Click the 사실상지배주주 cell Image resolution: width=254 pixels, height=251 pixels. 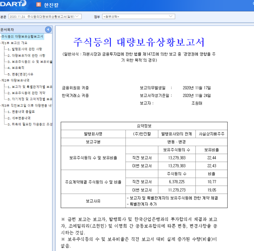212,134
